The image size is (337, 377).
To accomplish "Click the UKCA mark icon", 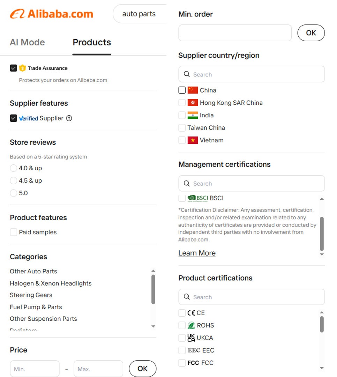I will 191,338.
